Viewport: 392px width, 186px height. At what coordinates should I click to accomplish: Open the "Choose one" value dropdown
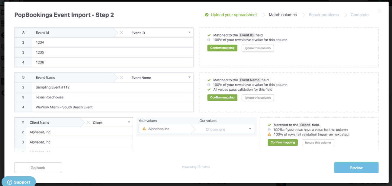250,129
